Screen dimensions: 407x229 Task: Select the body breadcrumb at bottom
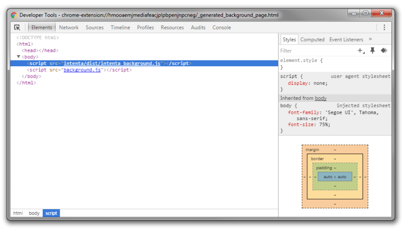tap(34, 213)
